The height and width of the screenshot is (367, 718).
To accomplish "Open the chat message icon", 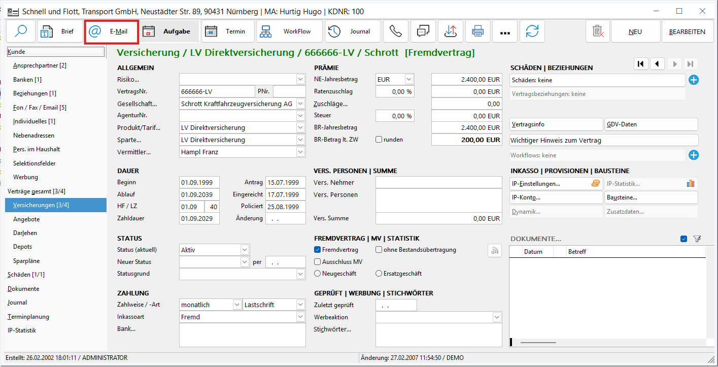I will [x=423, y=31].
